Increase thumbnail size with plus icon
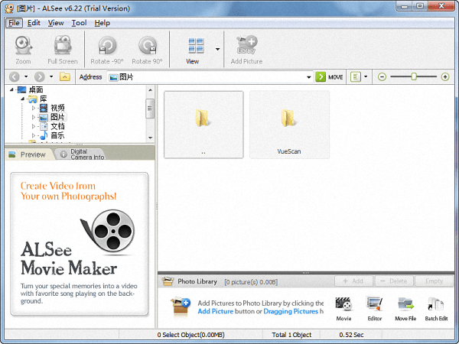Image resolution: width=459 pixels, height=344 pixels. 445,77
